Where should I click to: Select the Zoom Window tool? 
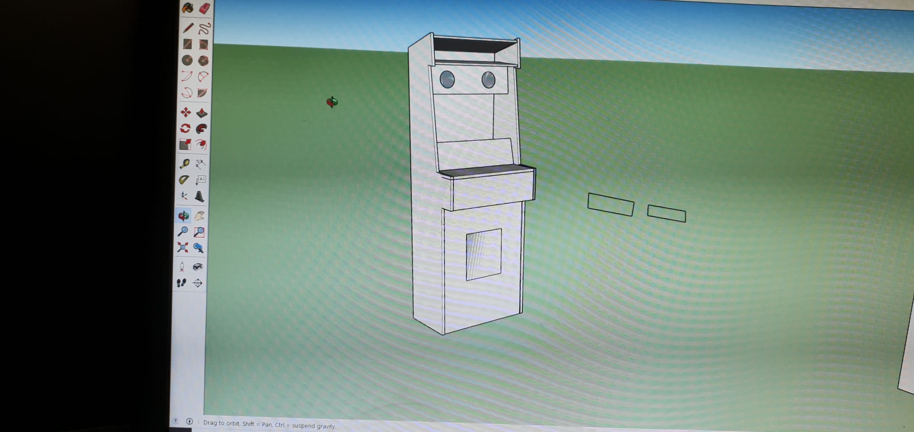click(199, 232)
